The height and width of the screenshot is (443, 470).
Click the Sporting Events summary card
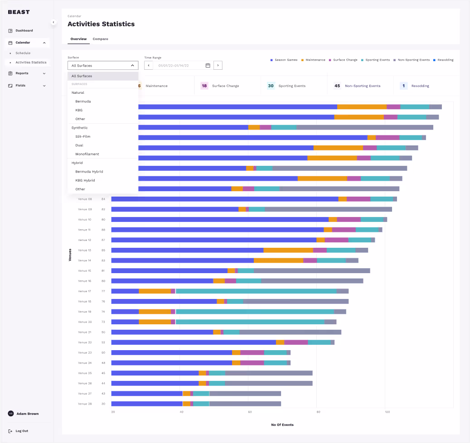point(294,86)
